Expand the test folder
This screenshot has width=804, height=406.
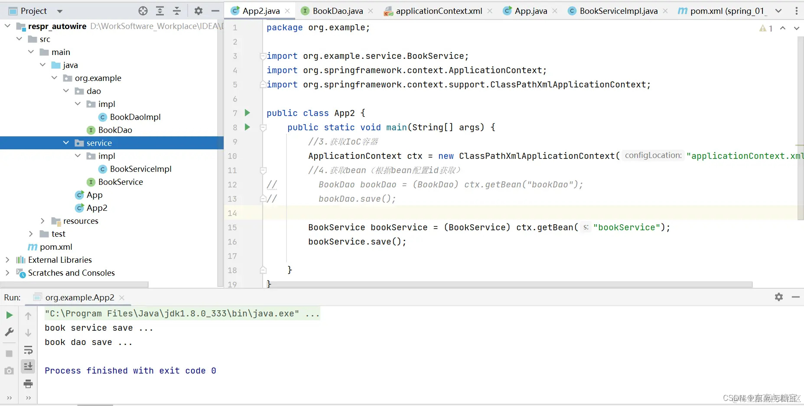click(x=31, y=234)
